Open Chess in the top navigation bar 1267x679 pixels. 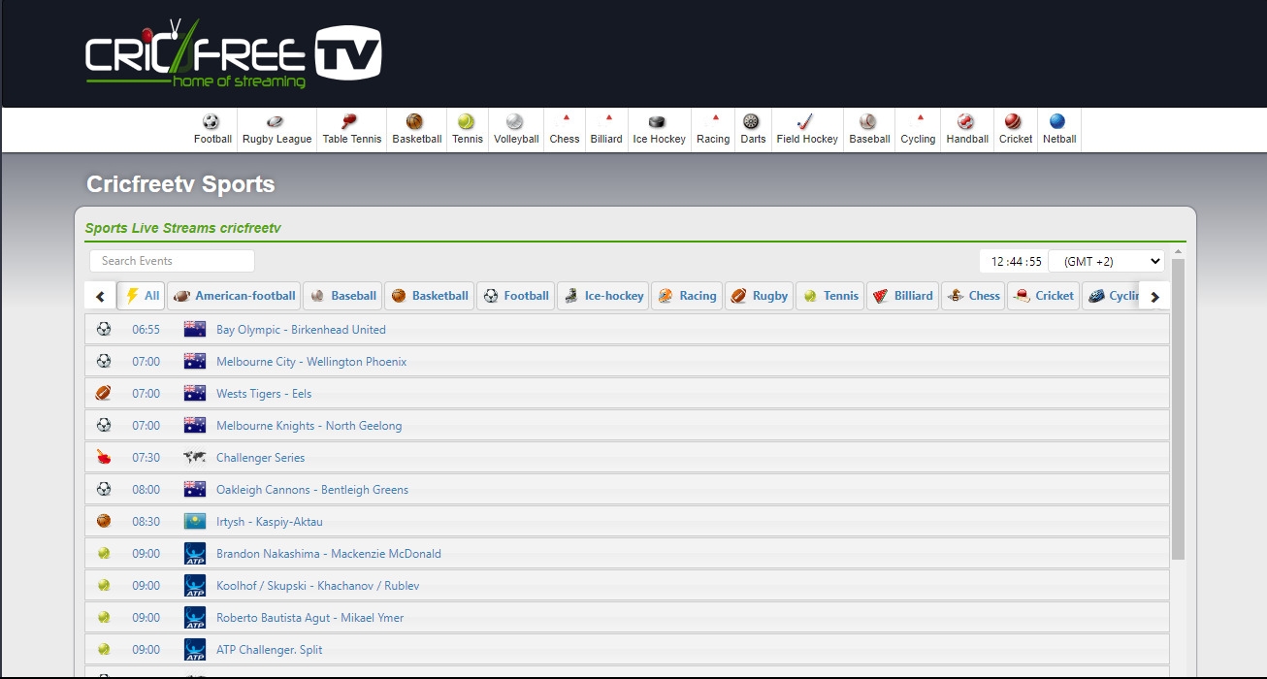(x=565, y=130)
